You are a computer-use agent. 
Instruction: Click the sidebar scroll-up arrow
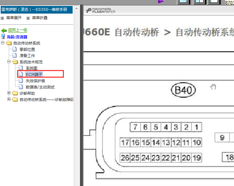coord(76,8)
